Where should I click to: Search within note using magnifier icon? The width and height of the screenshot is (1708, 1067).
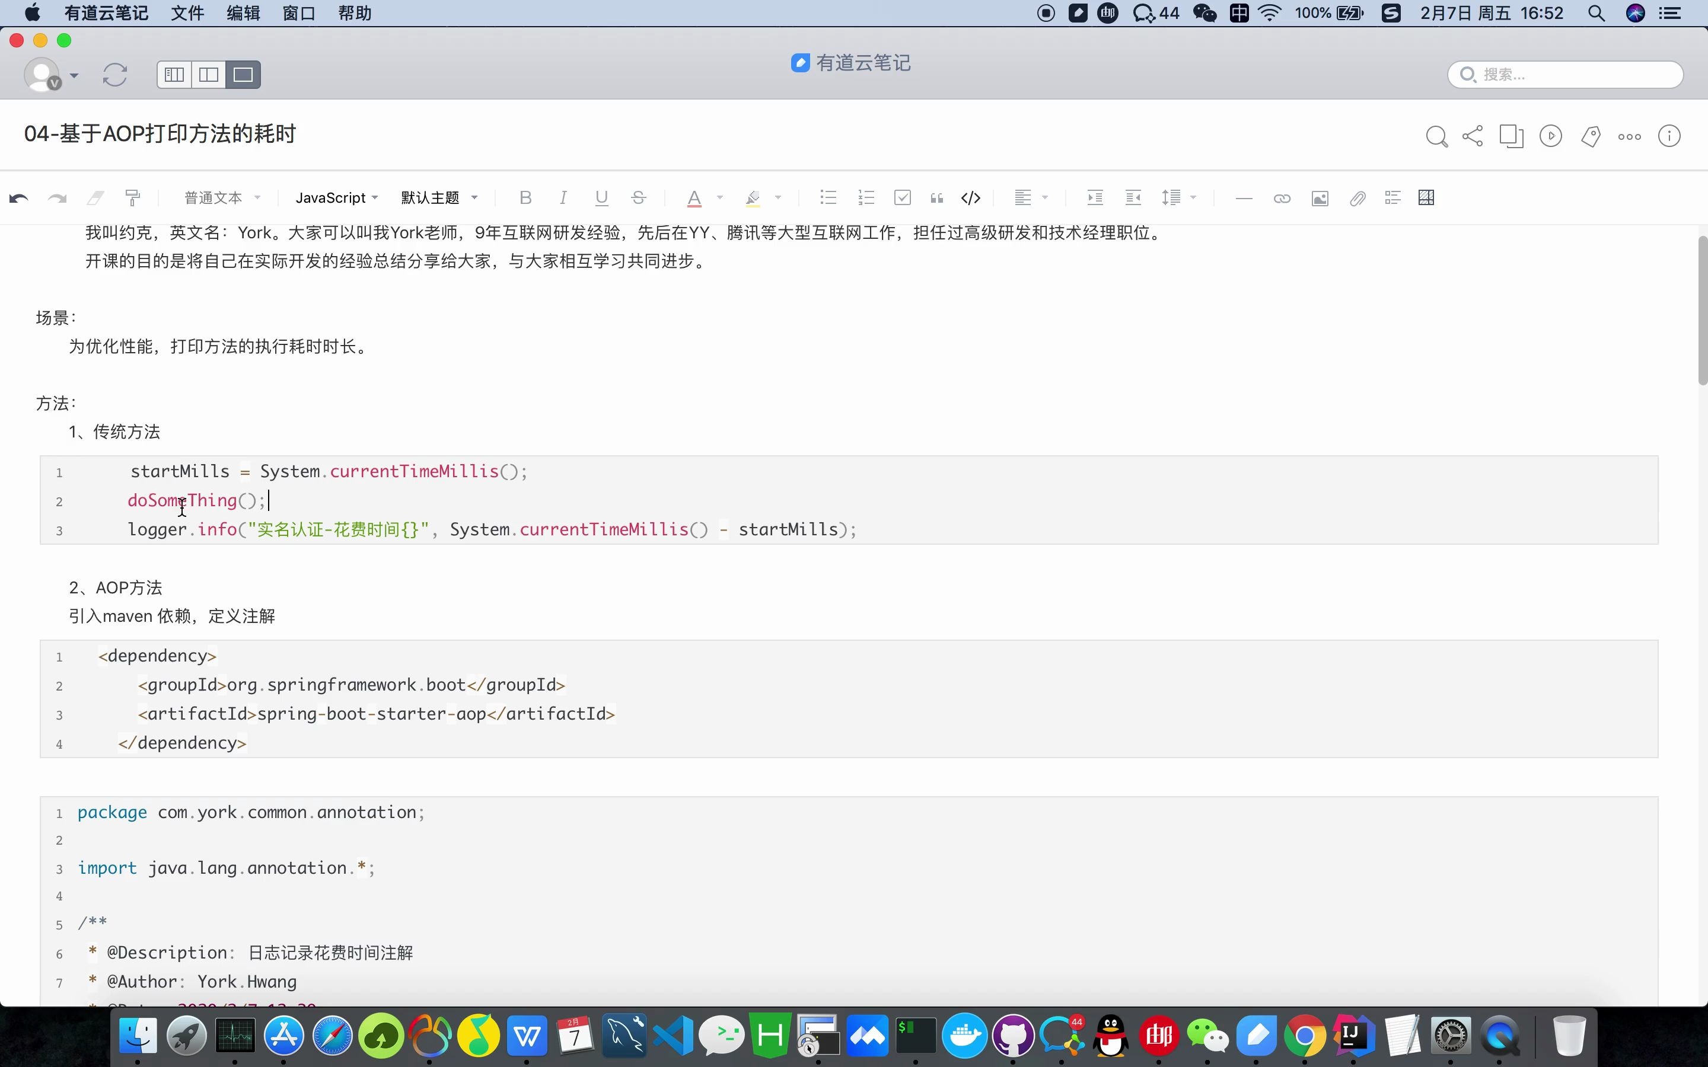(1437, 136)
